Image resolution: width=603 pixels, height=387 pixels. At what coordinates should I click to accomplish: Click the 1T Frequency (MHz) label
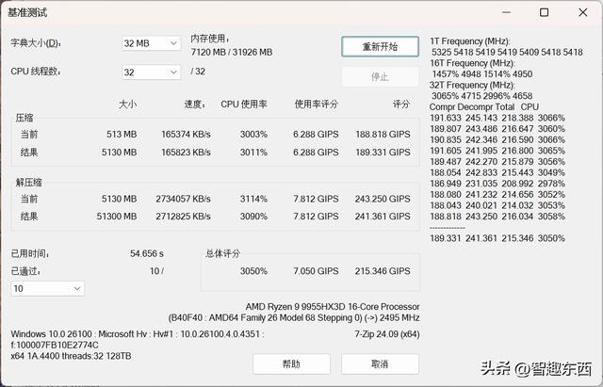pyautogui.click(x=470, y=41)
